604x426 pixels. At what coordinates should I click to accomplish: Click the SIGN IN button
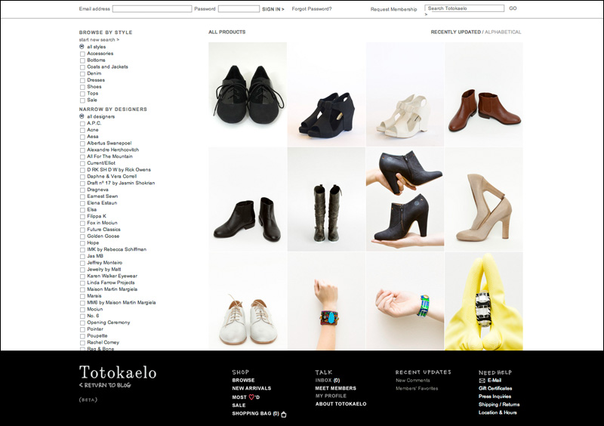(x=273, y=9)
